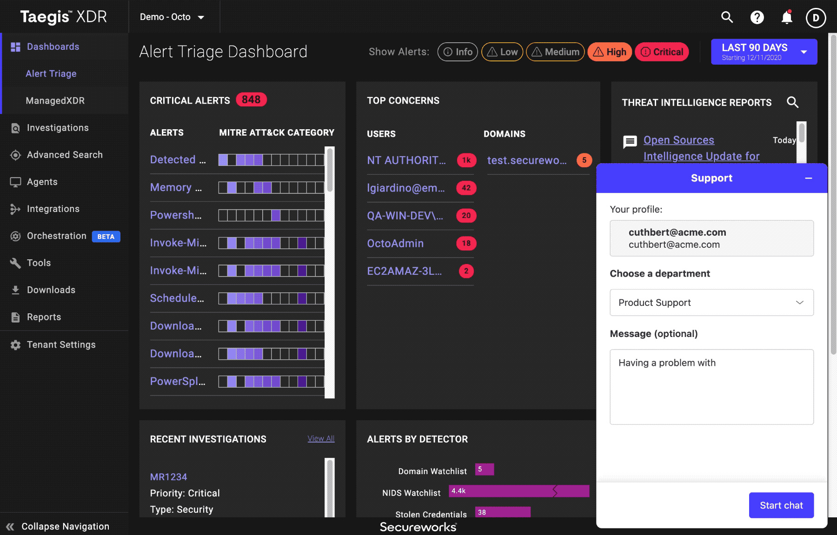
Task: Click the NIDS Watchlist 4.4k bar
Action: tap(519, 491)
